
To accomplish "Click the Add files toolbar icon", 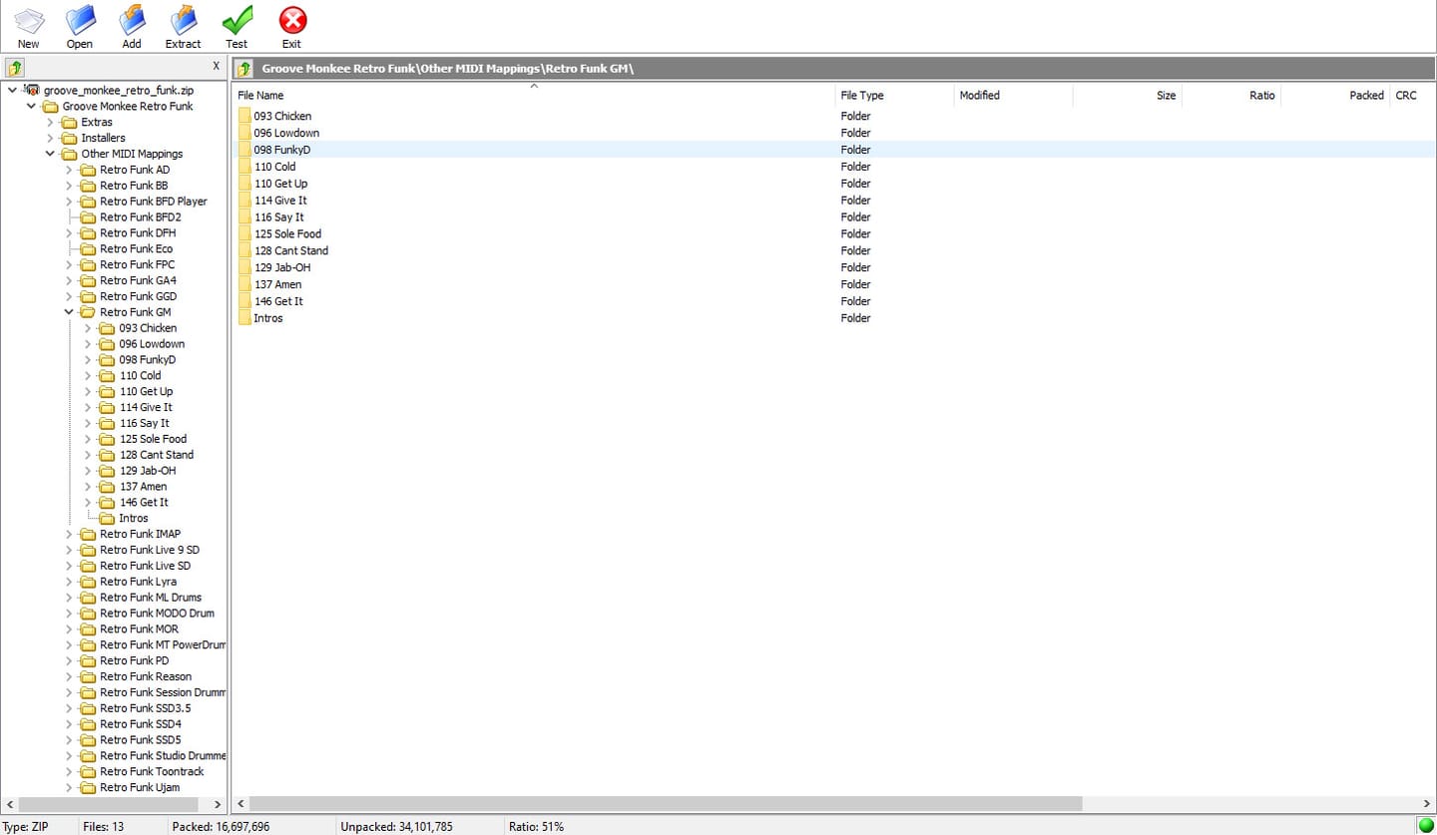I will pos(132,20).
